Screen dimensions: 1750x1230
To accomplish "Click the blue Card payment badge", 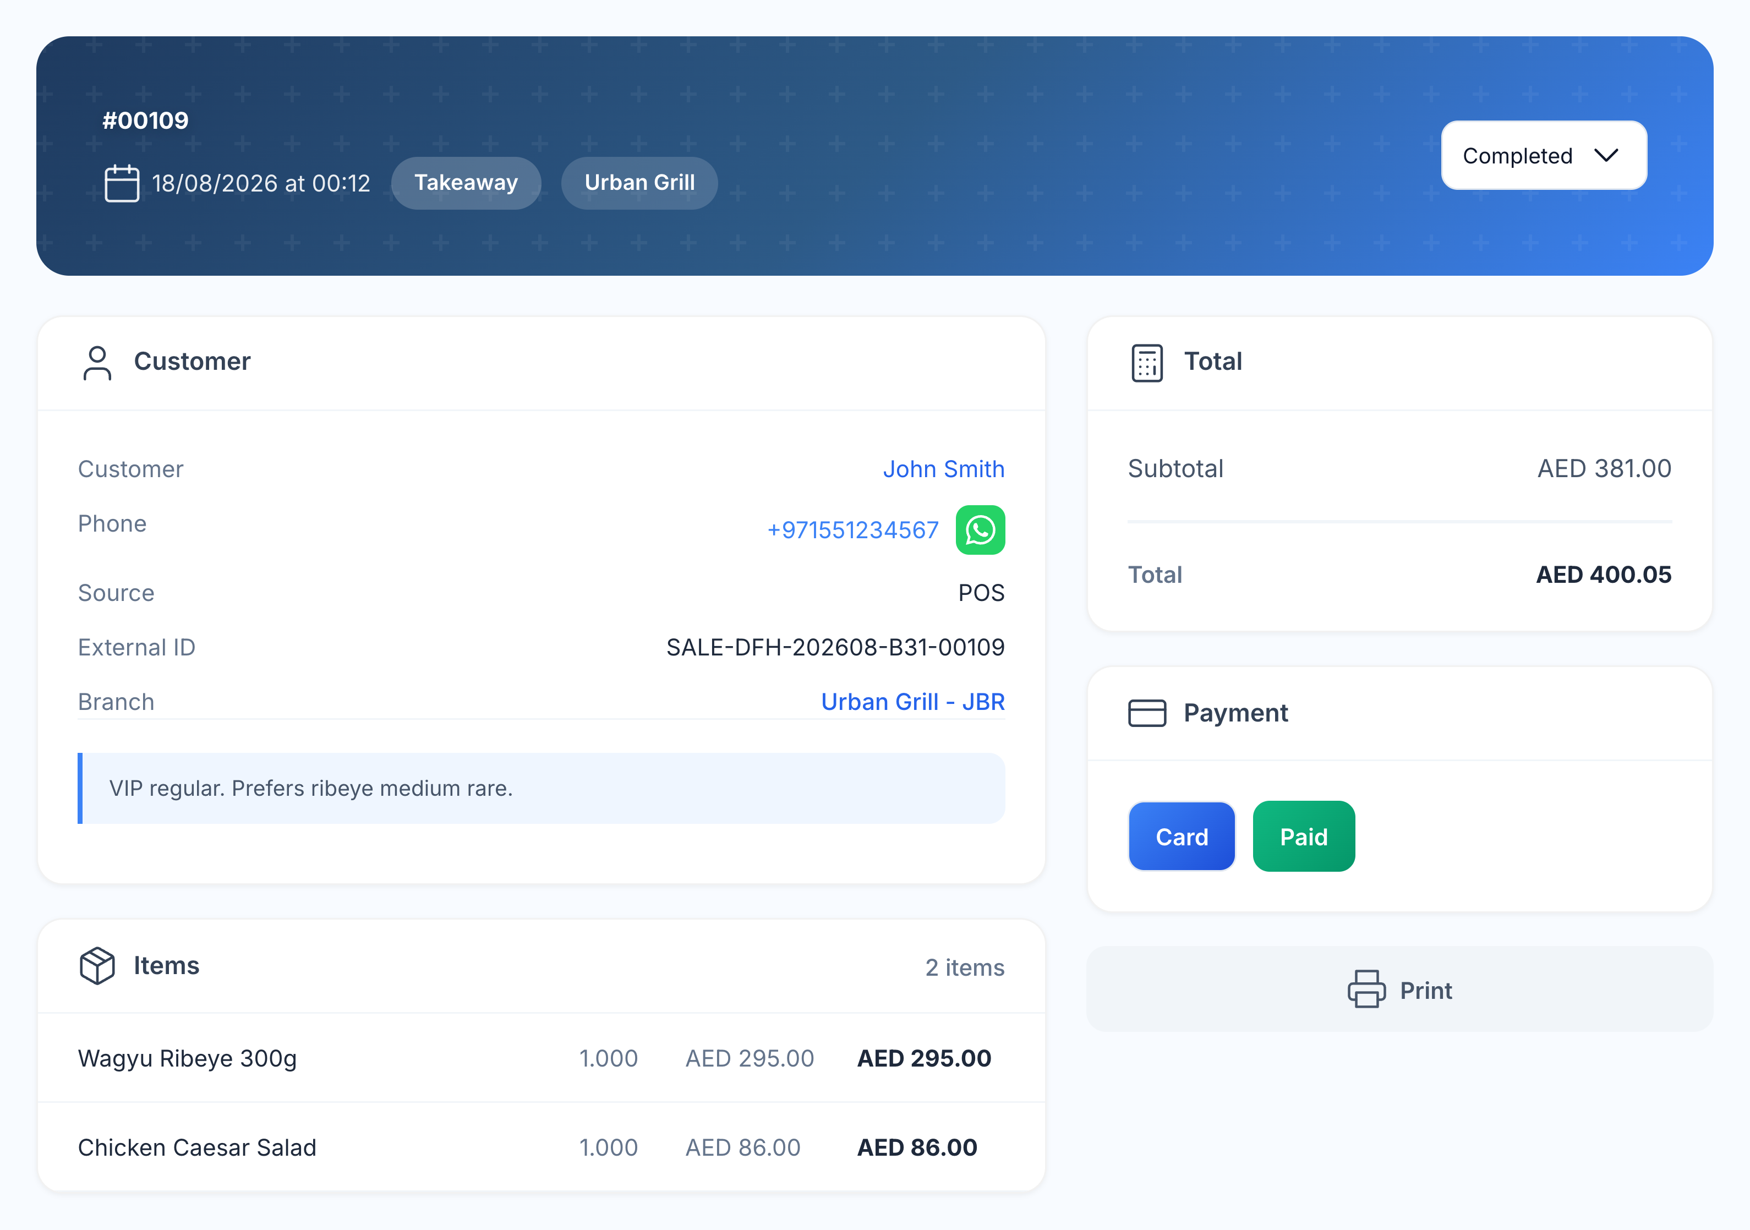I will pyautogui.click(x=1182, y=836).
